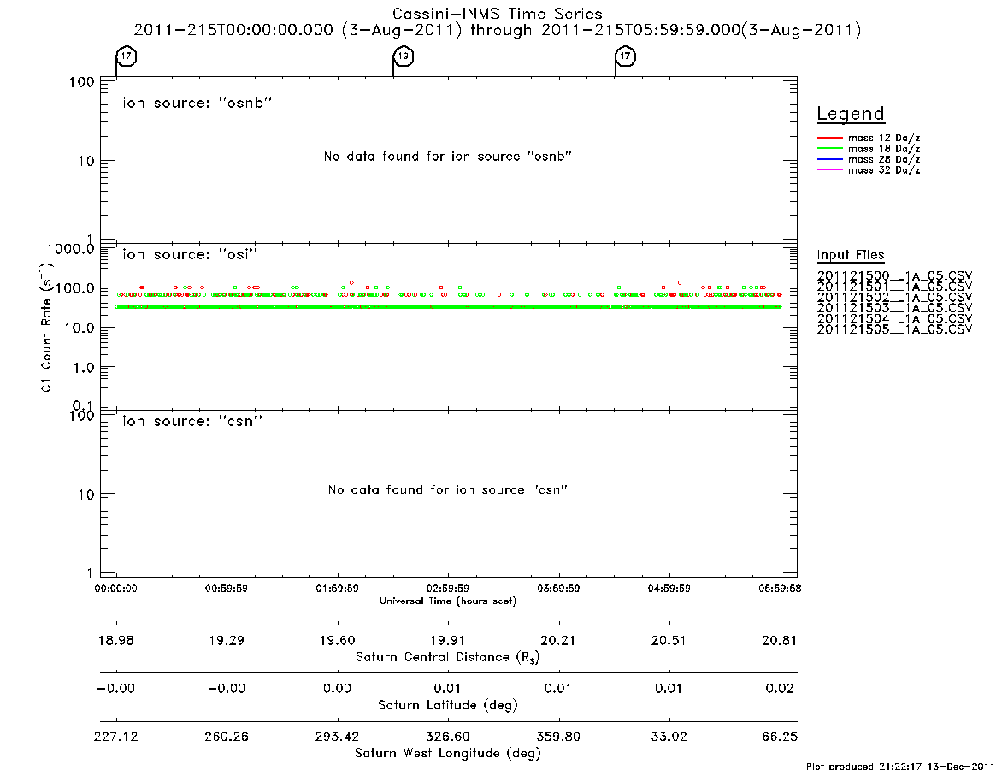
Task: Click the red legend line for mass 12
Action: [829, 138]
